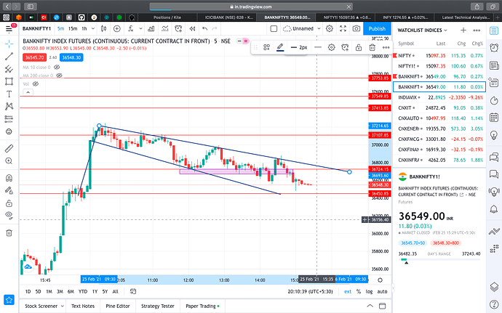
Task: Open chart settings gear in top toolbar
Action: point(329,29)
